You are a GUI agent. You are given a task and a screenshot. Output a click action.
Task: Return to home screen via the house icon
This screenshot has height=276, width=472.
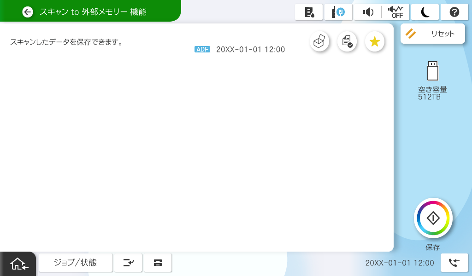18,264
